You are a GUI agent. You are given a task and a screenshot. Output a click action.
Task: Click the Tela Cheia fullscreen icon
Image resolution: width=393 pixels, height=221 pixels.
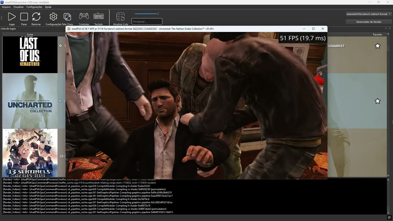(67, 17)
